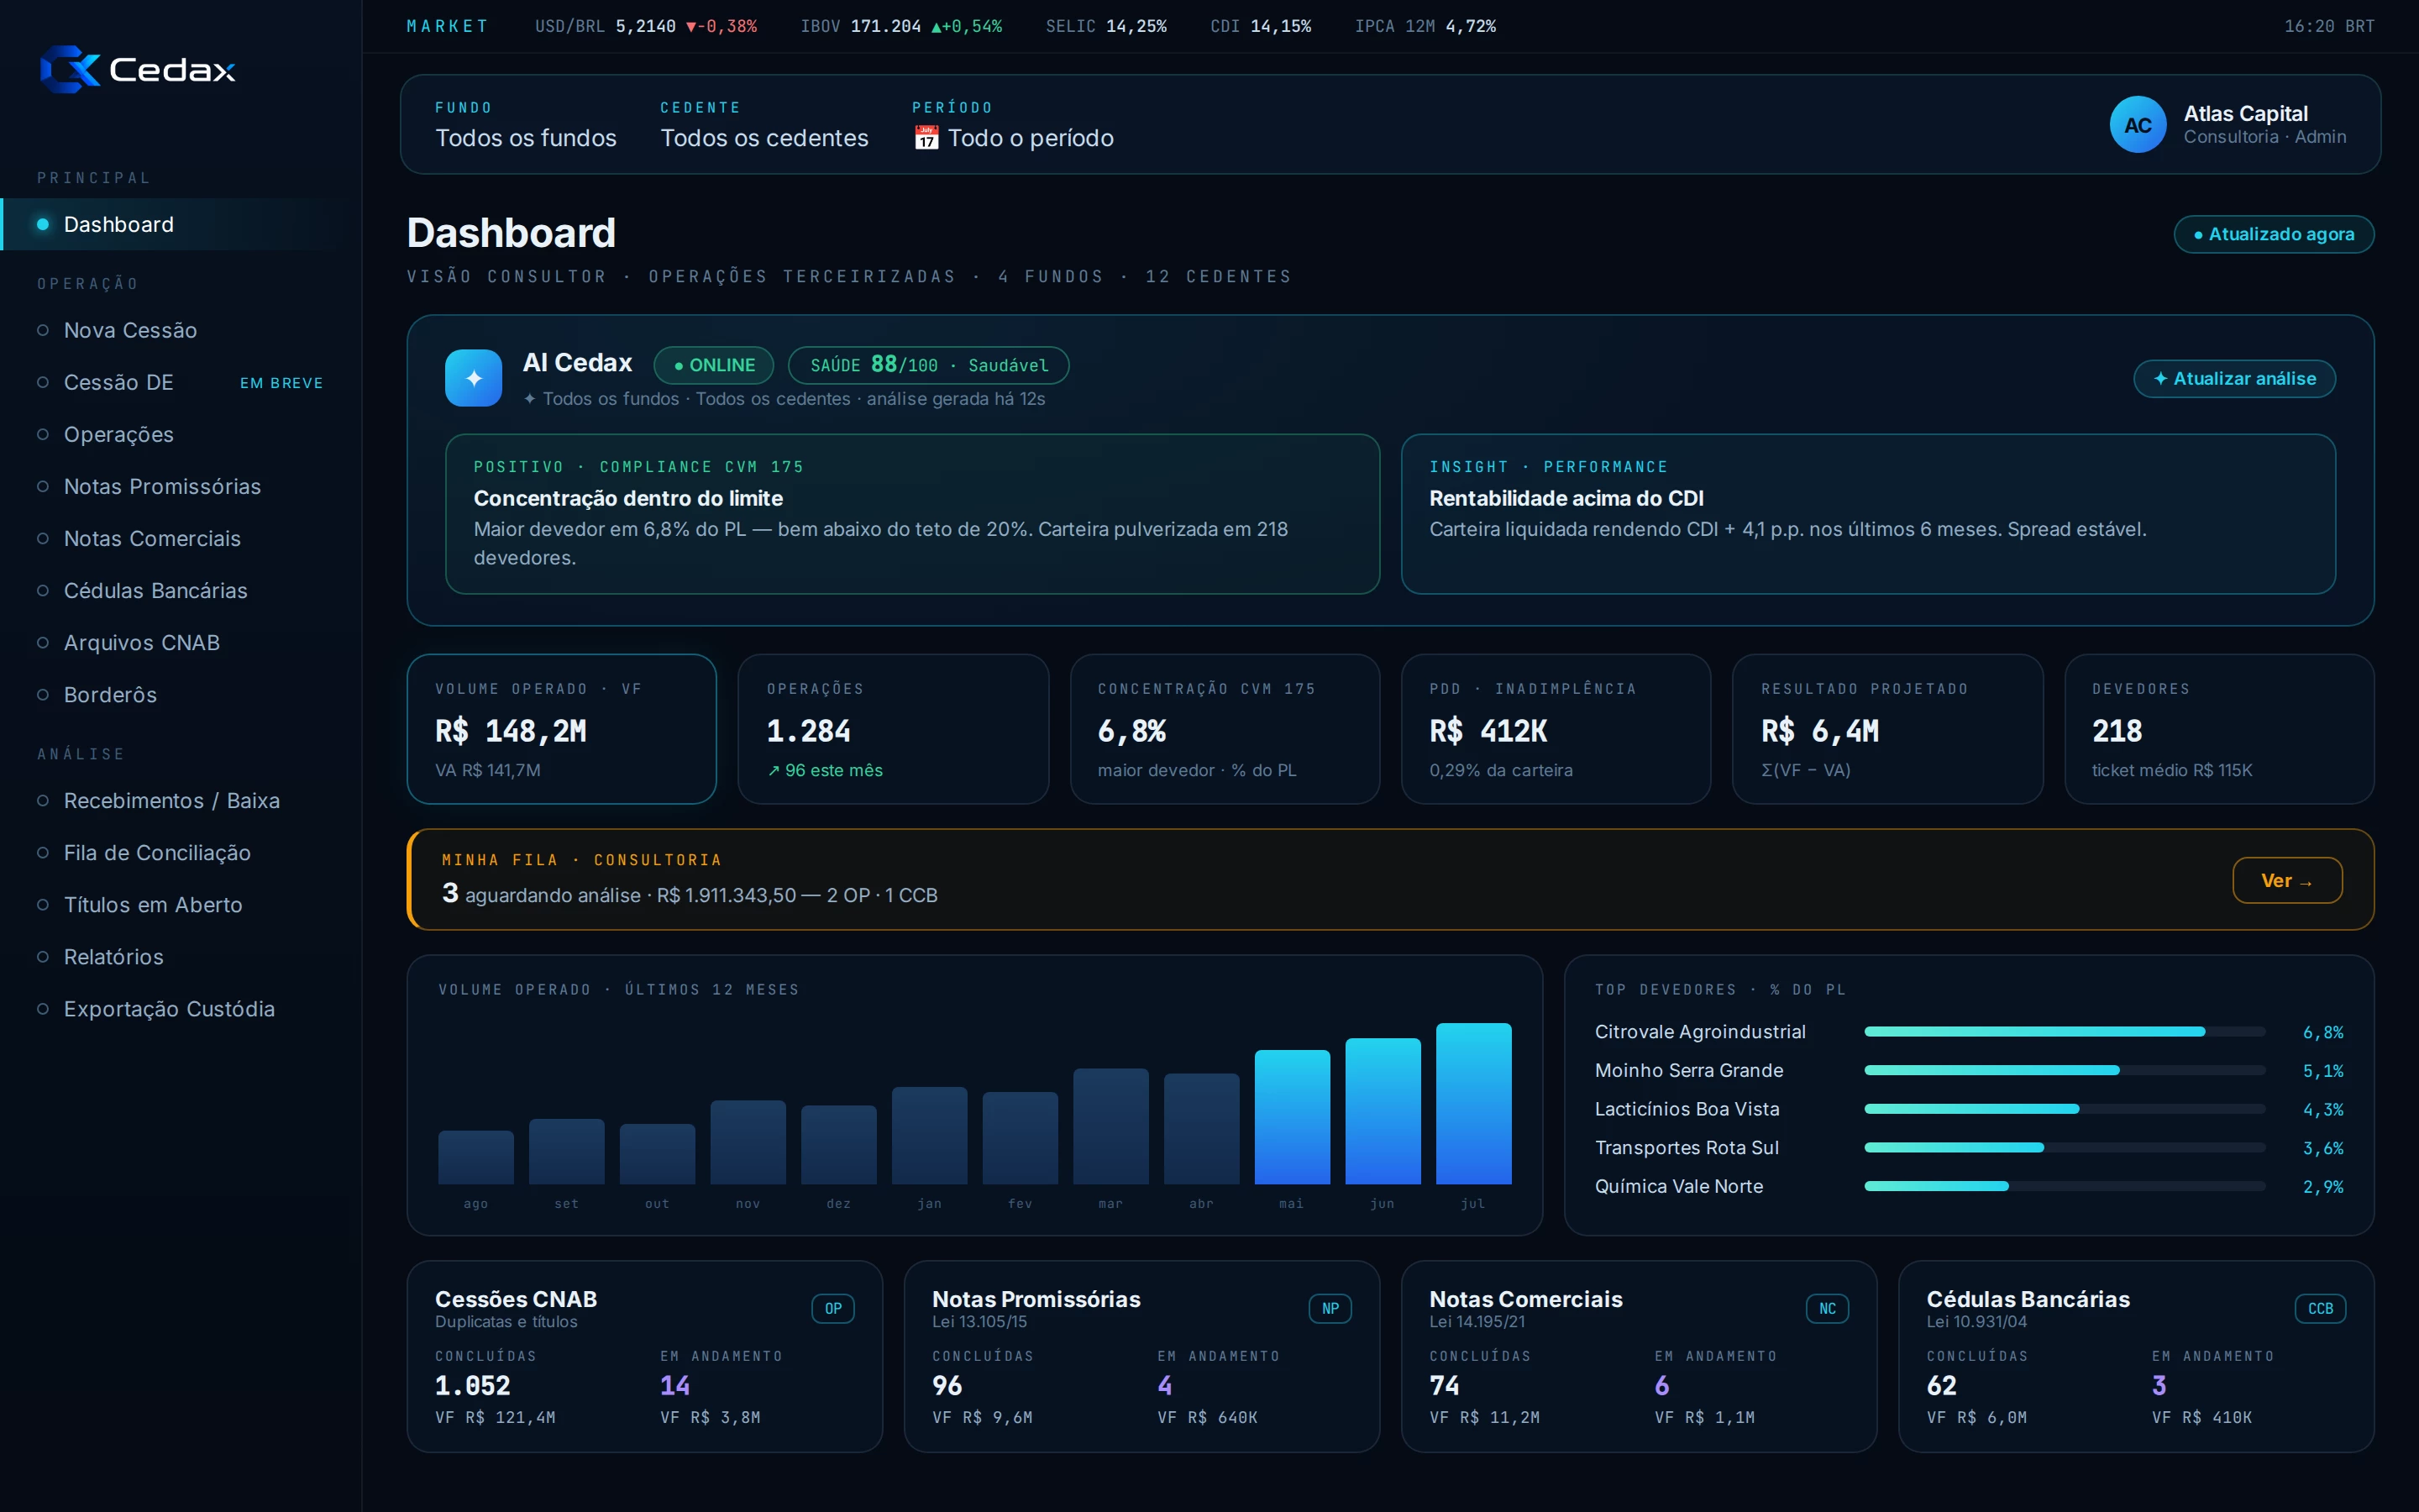
Task: Open Notas Comerciais sidebar item
Action: point(181,538)
